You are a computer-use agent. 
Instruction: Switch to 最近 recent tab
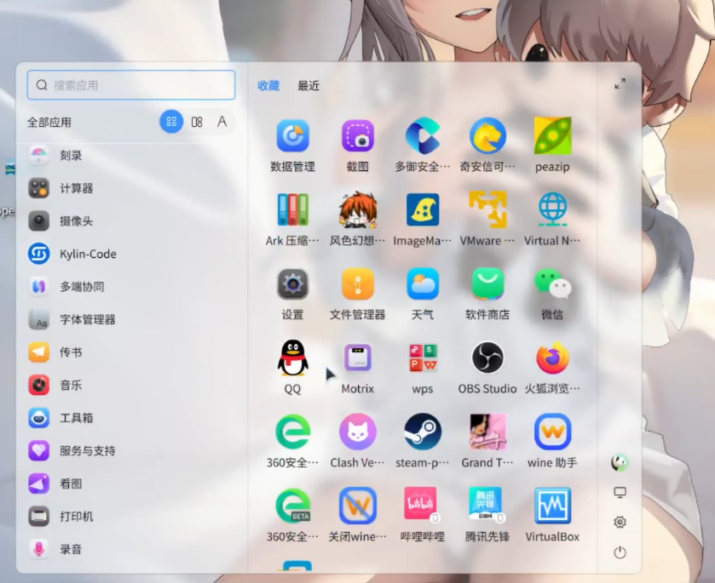click(308, 86)
